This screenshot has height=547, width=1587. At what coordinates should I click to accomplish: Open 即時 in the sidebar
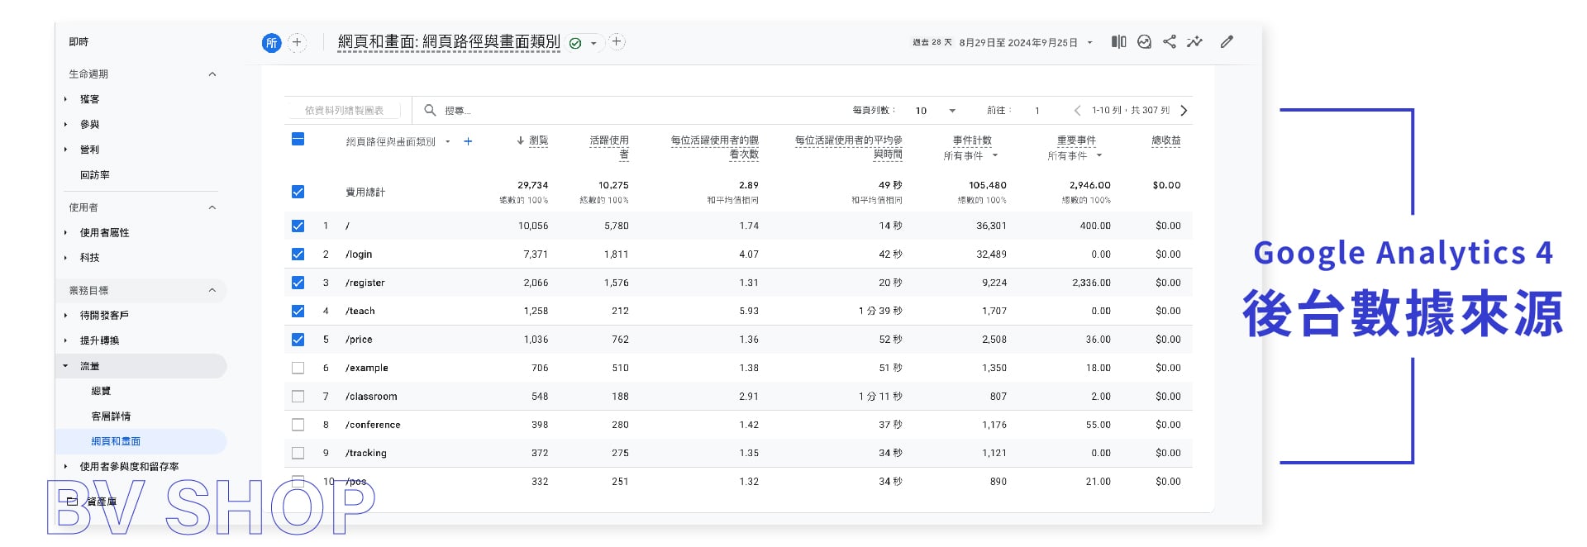[x=79, y=41]
